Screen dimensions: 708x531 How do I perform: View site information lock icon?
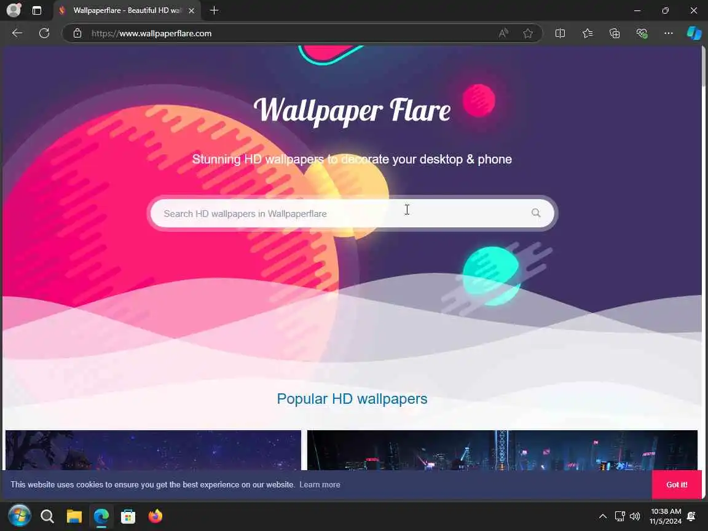[77, 33]
